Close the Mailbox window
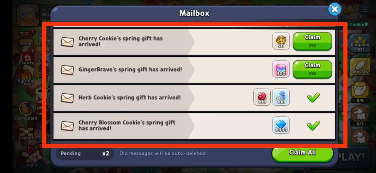The height and width of the screenshot is (173, 376). tap(335, 10)
